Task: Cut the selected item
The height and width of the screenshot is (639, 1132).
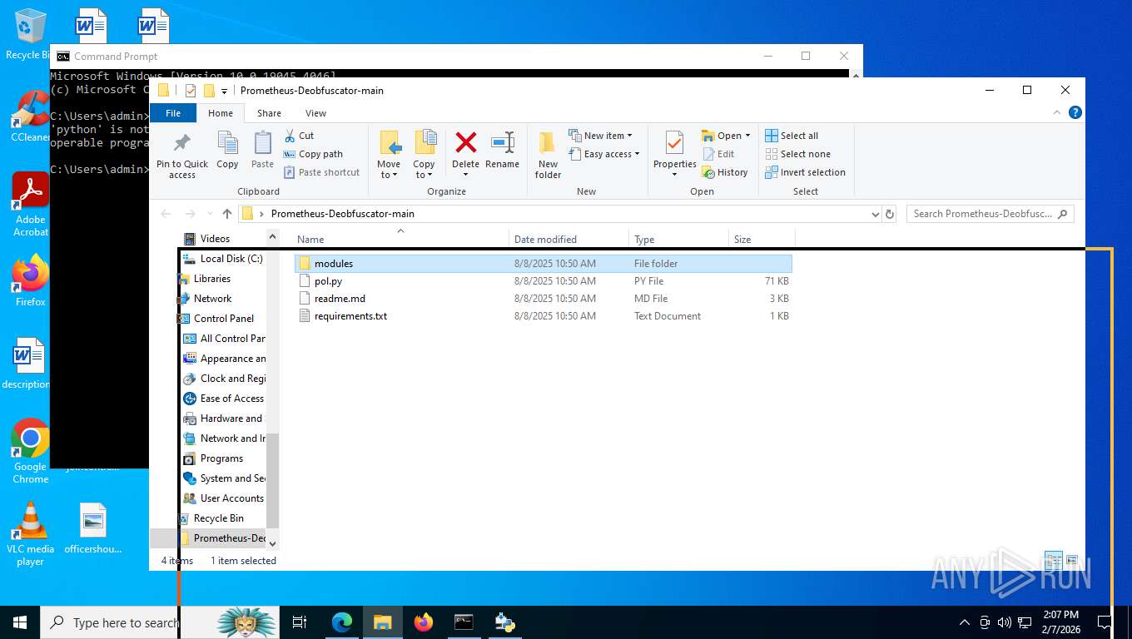Action: pos(299,136)
